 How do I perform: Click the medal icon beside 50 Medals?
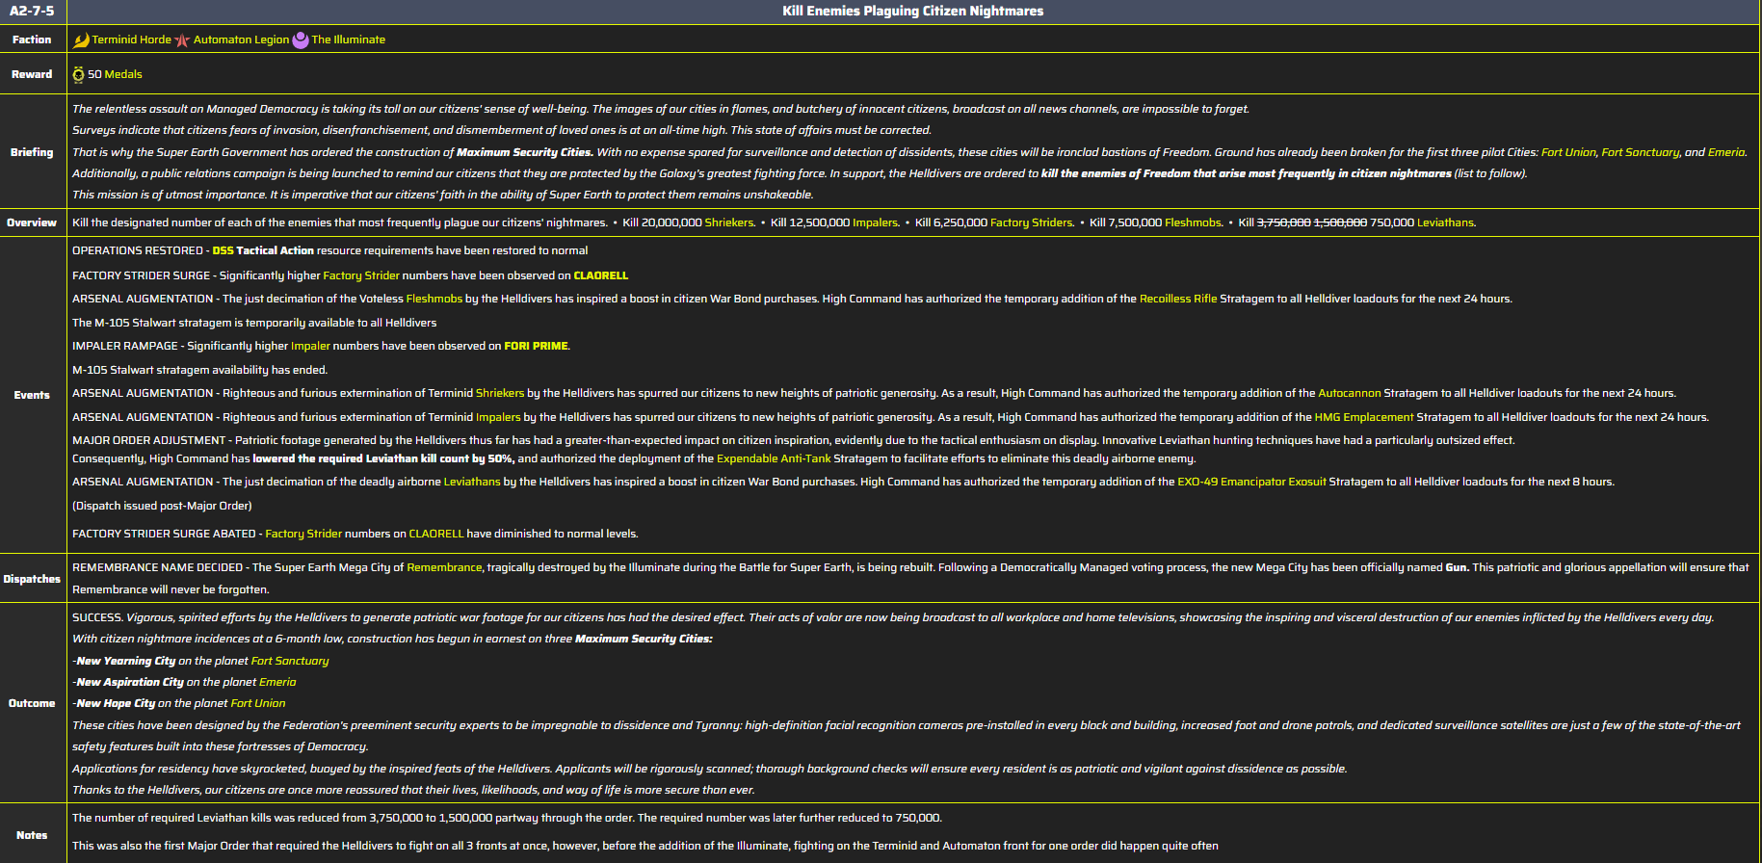tap(78, 74)
